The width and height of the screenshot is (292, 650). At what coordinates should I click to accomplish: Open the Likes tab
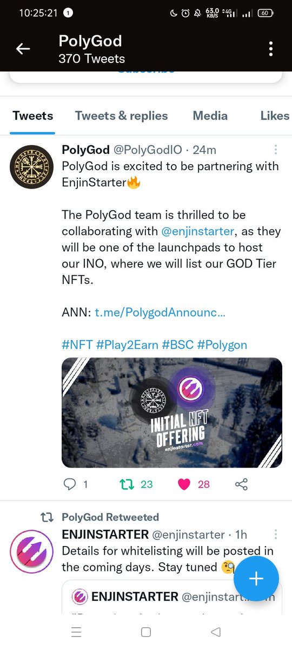tap(275, 116)
